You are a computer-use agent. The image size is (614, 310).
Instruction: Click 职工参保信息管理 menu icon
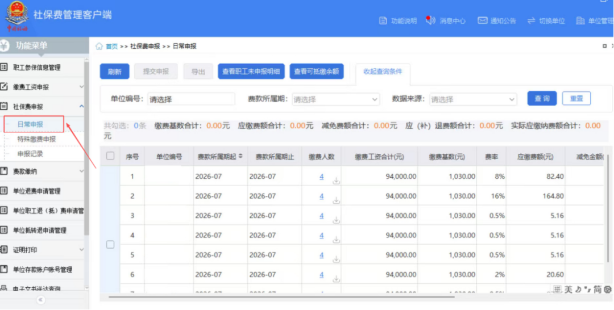(x=4, y=67)
